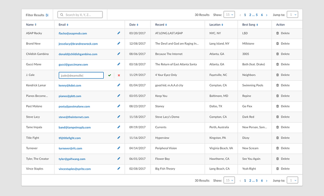Confirm J. Cole email with green checkmark

click(109, 75)
